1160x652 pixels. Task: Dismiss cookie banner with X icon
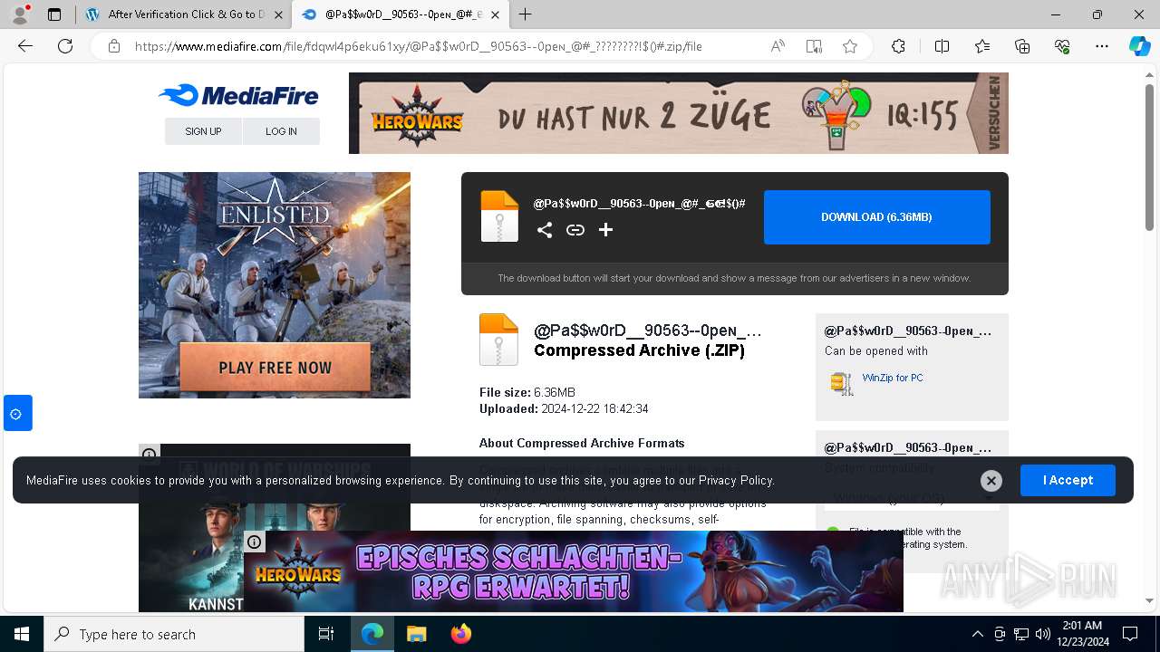pyautogui.click(x=991, y=481)
